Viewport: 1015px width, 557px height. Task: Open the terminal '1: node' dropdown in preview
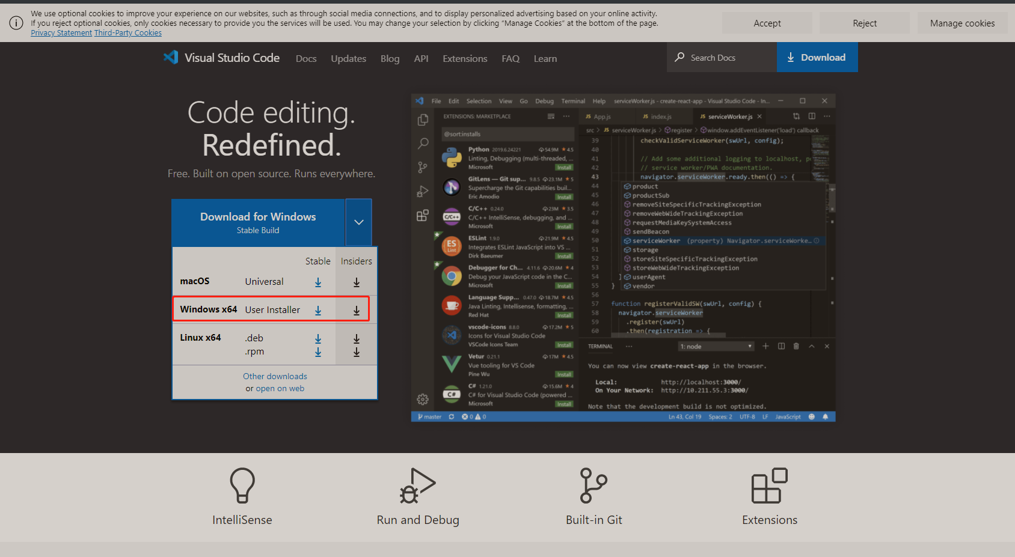(x=716, y=347)
